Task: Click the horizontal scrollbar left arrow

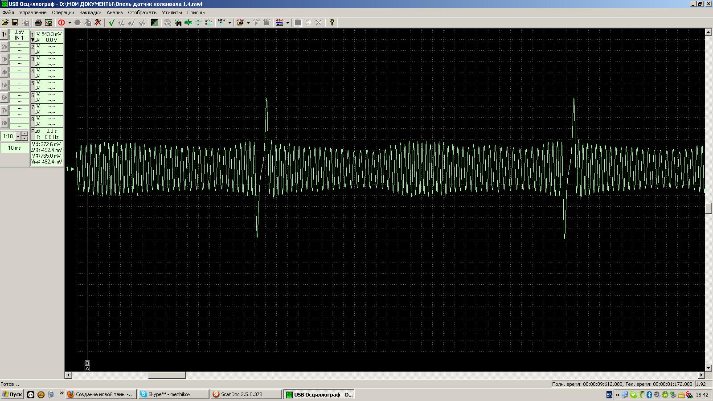Action: click(x=68, y=375)
